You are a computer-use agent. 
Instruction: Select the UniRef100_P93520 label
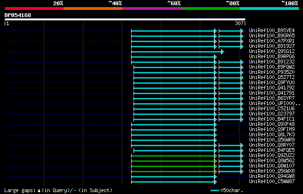pos(272,72)
